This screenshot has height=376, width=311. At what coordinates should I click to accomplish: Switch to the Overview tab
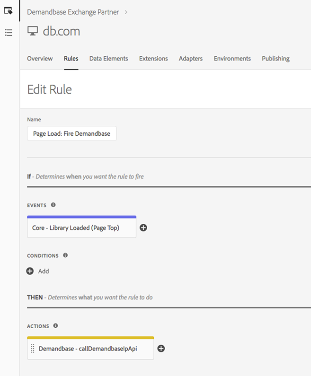click(x=40, y=59)
